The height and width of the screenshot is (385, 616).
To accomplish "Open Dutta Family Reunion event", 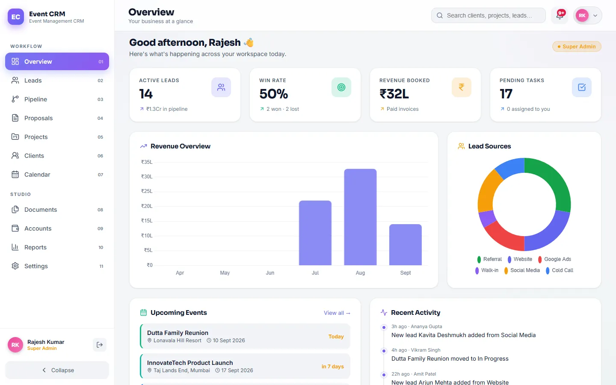I will (x=245, y=336).
